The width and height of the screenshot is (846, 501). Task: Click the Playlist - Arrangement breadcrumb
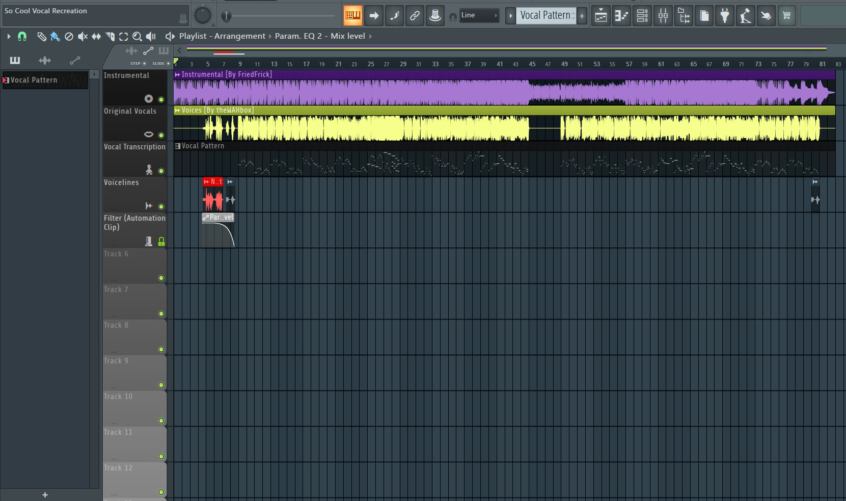coord(223,36)
